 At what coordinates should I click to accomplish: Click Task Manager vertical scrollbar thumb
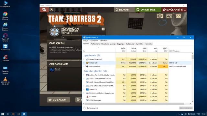coord(193,57)
